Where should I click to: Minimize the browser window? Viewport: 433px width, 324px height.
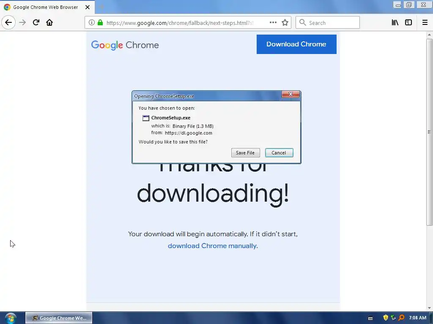397,5
